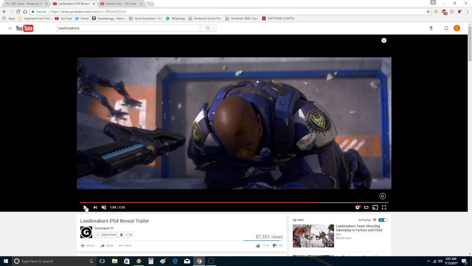
Task: Go back in browser history
Action: 4,11
